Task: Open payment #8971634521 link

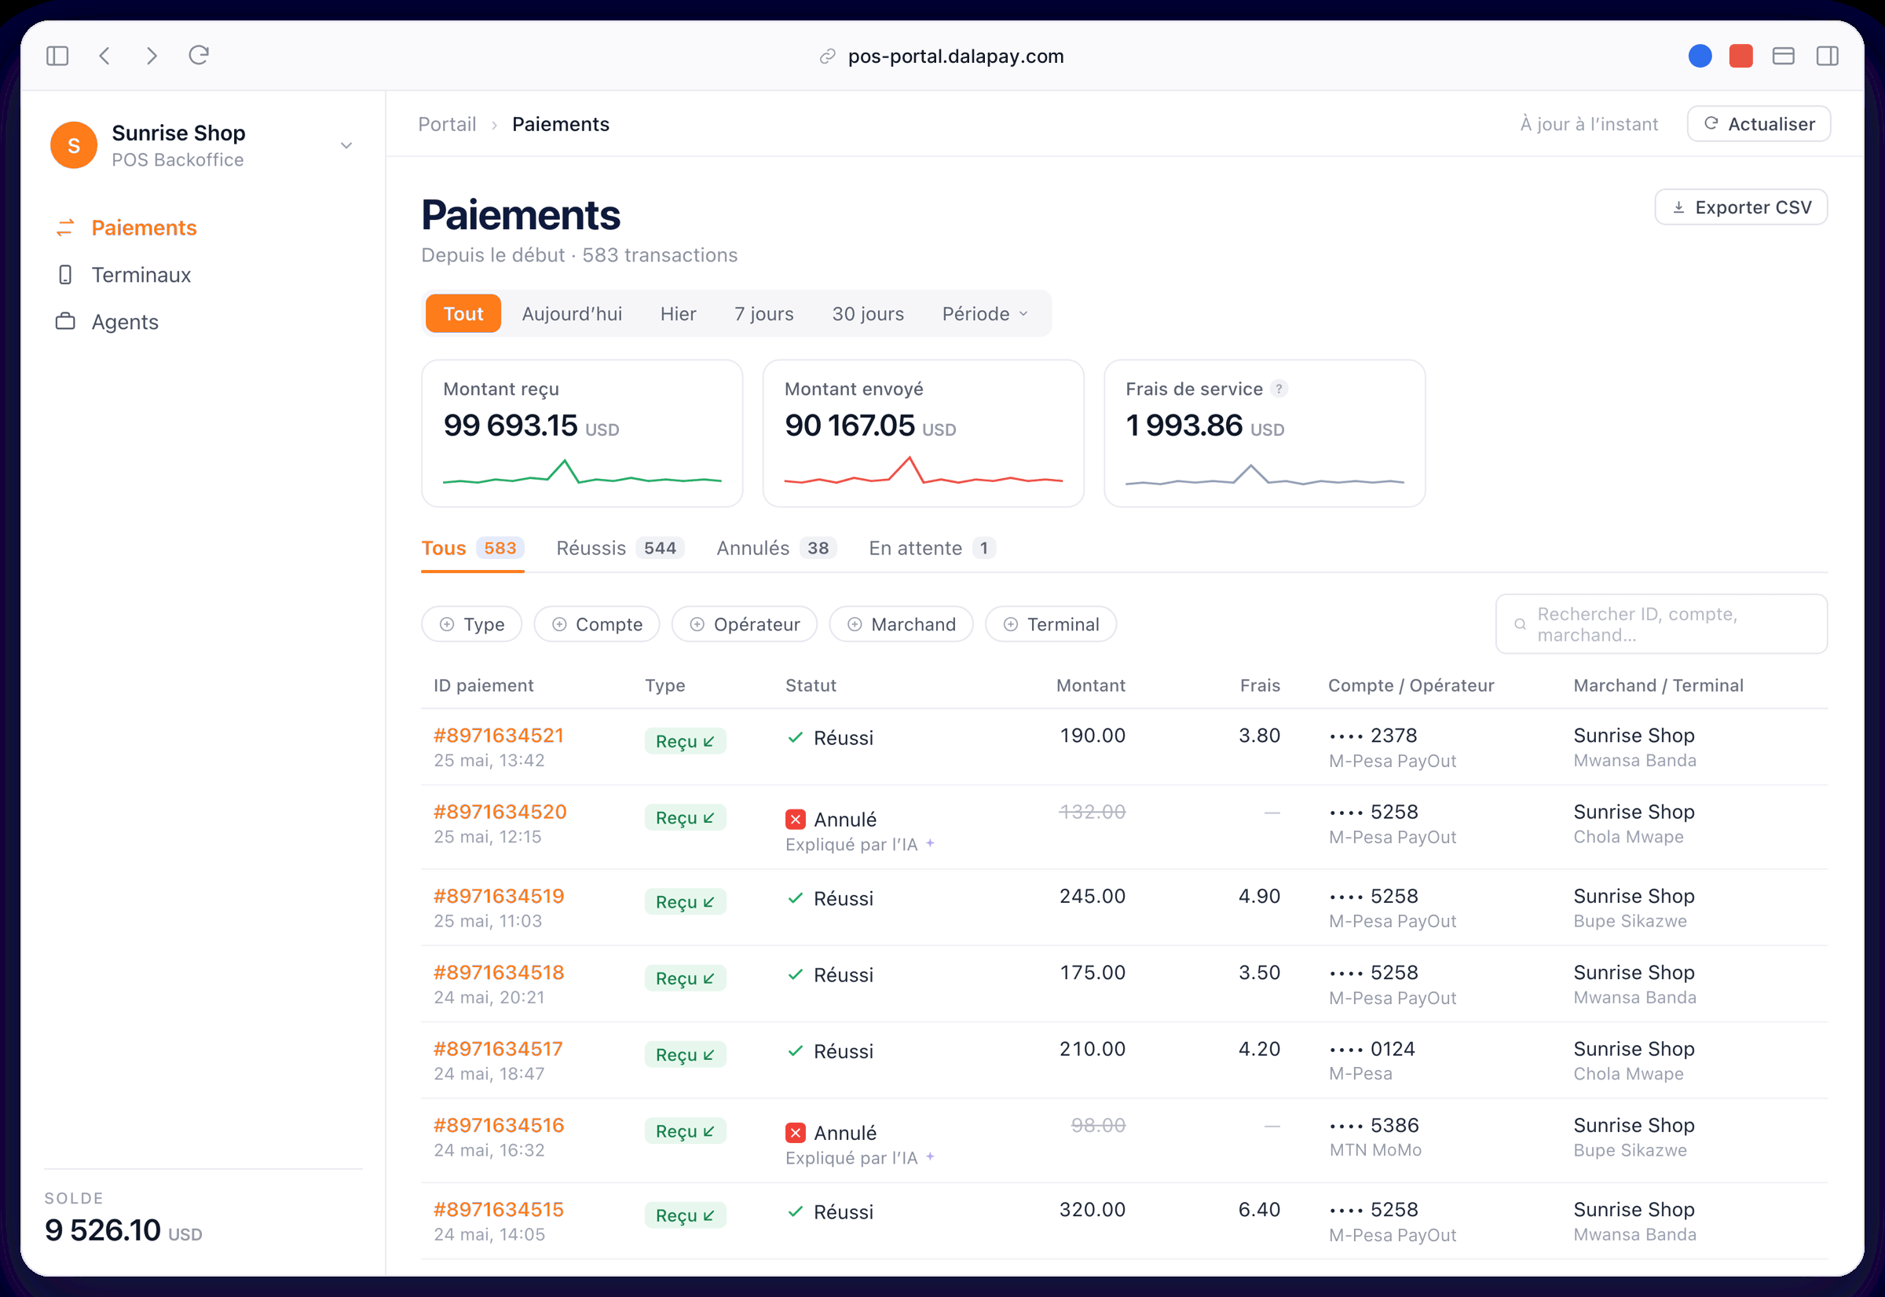Action: click(x=498, y=736)
